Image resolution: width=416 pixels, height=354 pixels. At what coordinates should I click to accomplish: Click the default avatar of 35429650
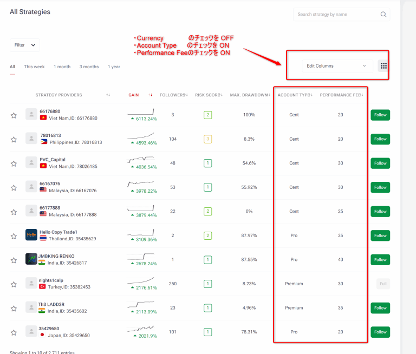[31, 331]
